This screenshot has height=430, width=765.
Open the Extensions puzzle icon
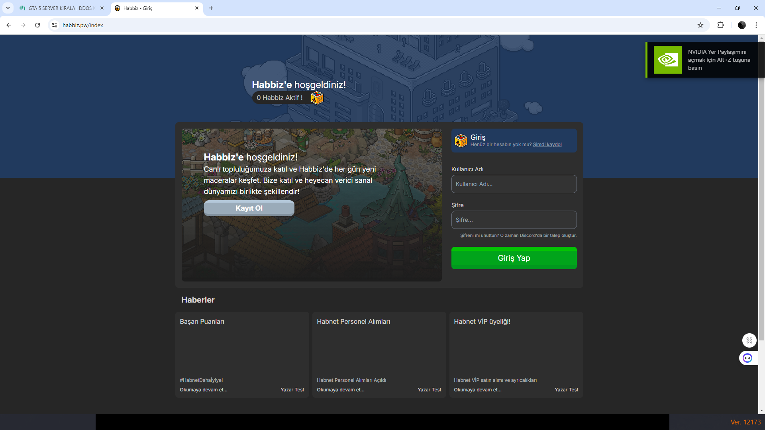point(720,25)
